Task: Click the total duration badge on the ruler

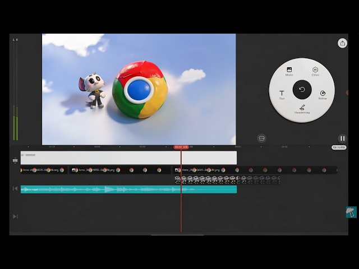Action: click(x=339, y=147)
